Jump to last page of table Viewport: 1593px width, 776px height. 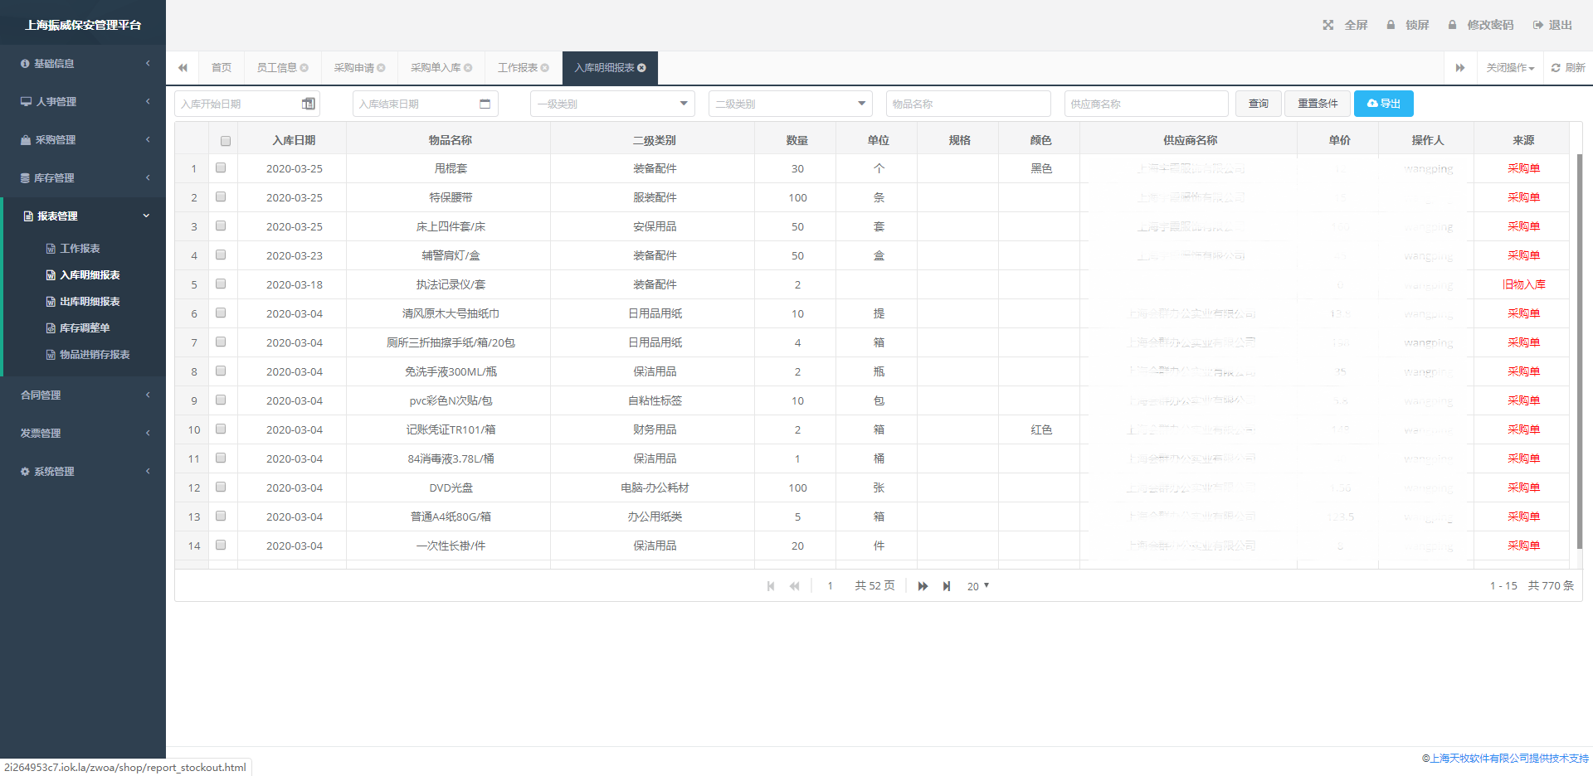click(947, 586)
